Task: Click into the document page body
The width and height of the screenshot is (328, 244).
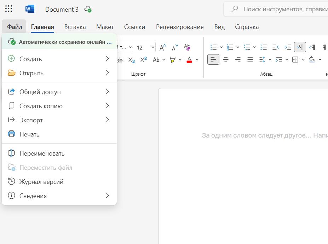Action: 243,166
